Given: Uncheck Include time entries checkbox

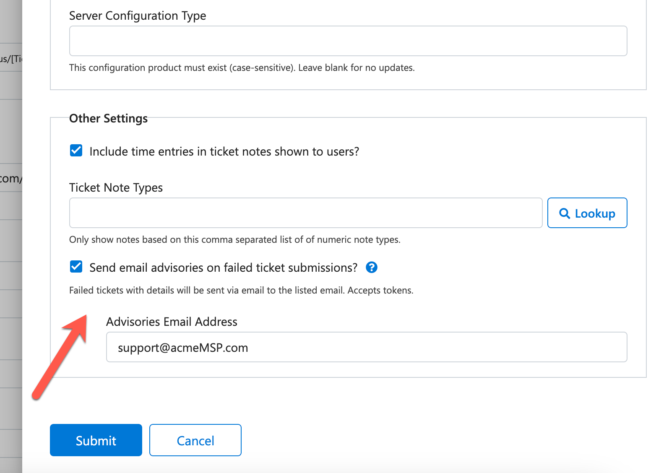Looking at the screenshot, I should (76, 151).
